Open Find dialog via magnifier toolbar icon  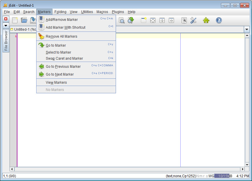pos(122,20)
